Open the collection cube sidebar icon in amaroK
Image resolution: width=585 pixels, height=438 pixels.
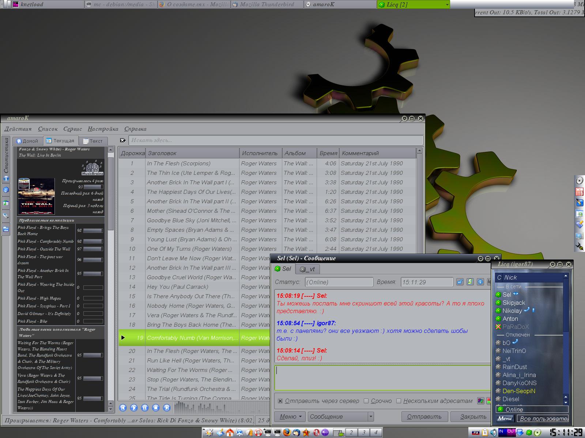pos(6,190)
